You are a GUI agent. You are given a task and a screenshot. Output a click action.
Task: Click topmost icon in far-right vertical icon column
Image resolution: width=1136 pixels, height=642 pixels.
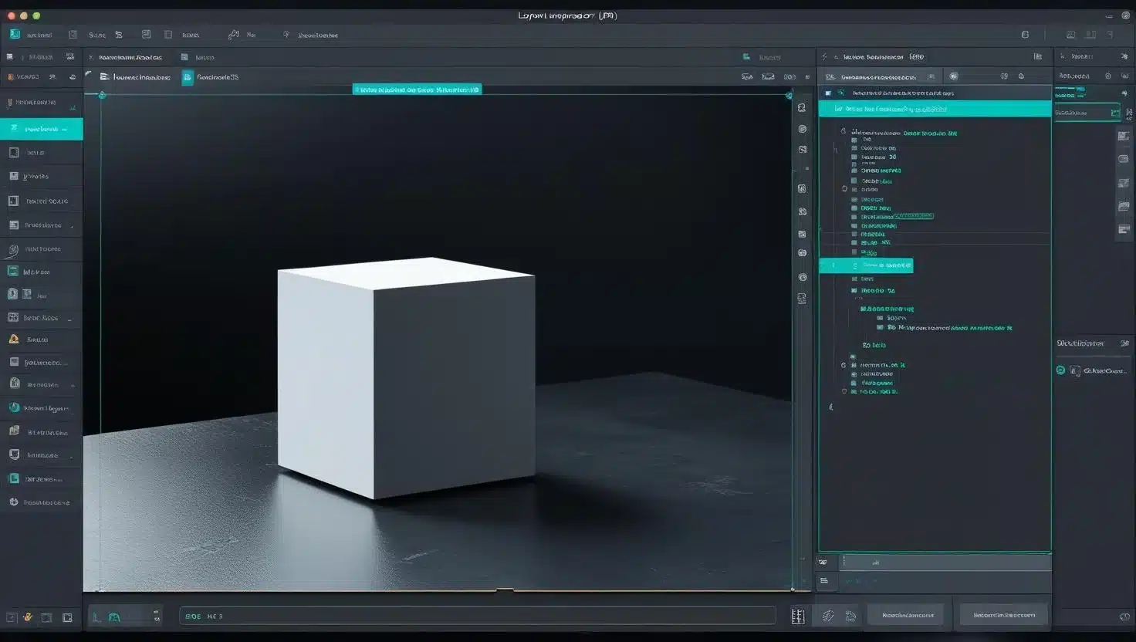coord(1124,136)
